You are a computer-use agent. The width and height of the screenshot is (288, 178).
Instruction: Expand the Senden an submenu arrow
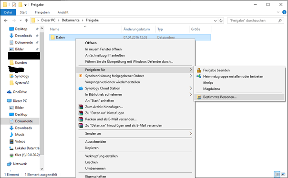190,133
